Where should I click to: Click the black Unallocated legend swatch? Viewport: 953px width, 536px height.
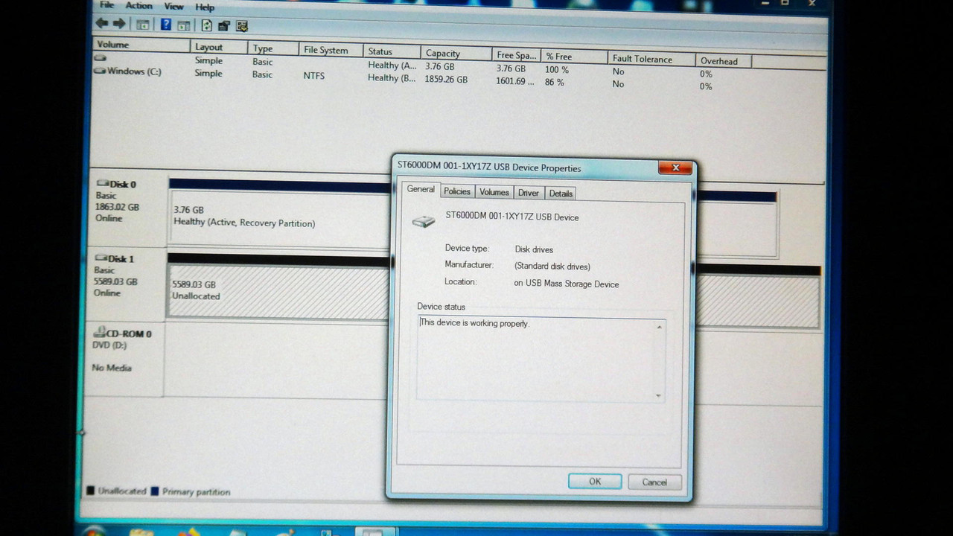91,491
